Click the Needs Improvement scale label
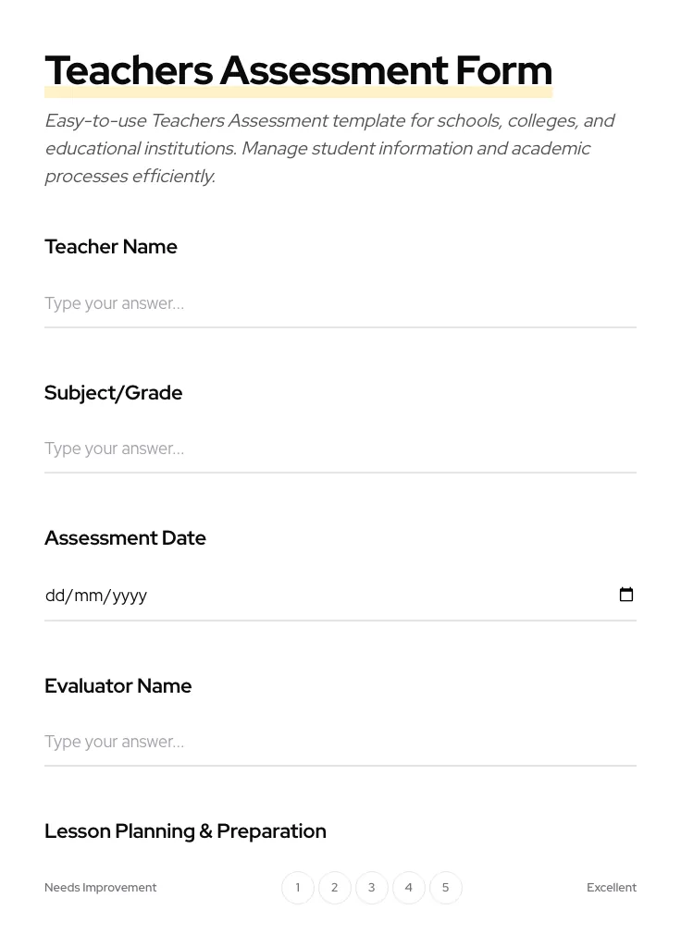The image size is (681, 947). (x=100, y=887)
